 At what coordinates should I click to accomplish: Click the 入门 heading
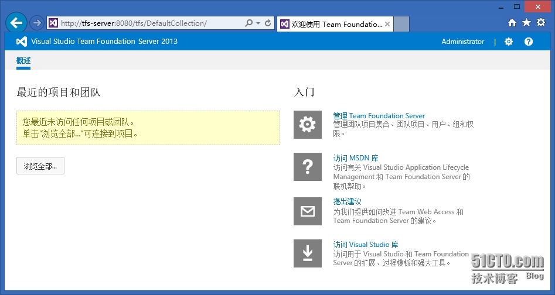304,92
